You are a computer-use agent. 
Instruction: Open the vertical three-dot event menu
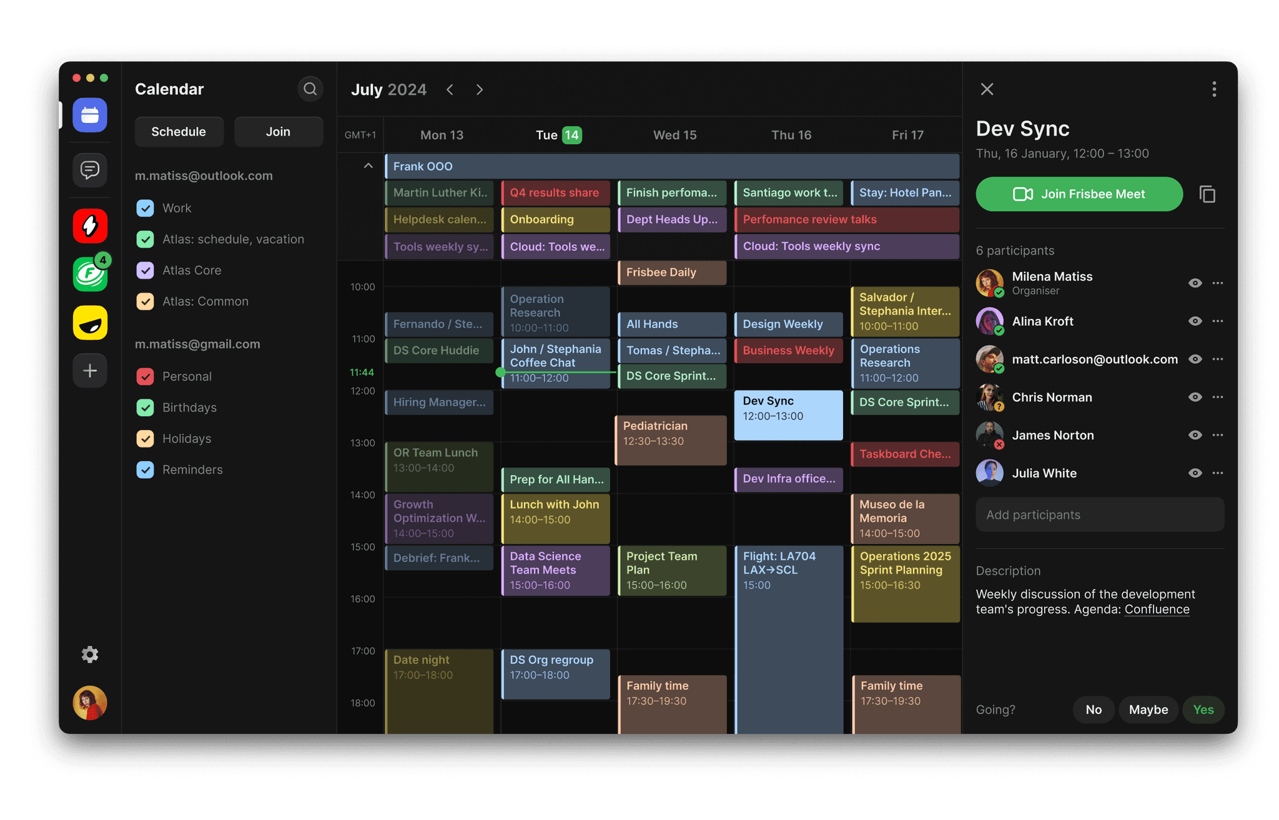pos(1214,89)
